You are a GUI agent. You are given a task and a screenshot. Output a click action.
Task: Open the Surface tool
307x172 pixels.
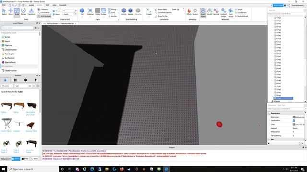pyautogui.click(x=104, y=11)
